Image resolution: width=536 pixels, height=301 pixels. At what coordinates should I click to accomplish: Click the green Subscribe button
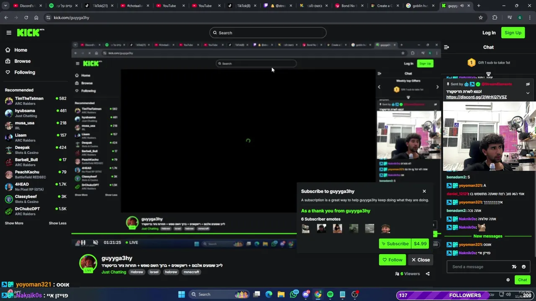coord(395,244)
